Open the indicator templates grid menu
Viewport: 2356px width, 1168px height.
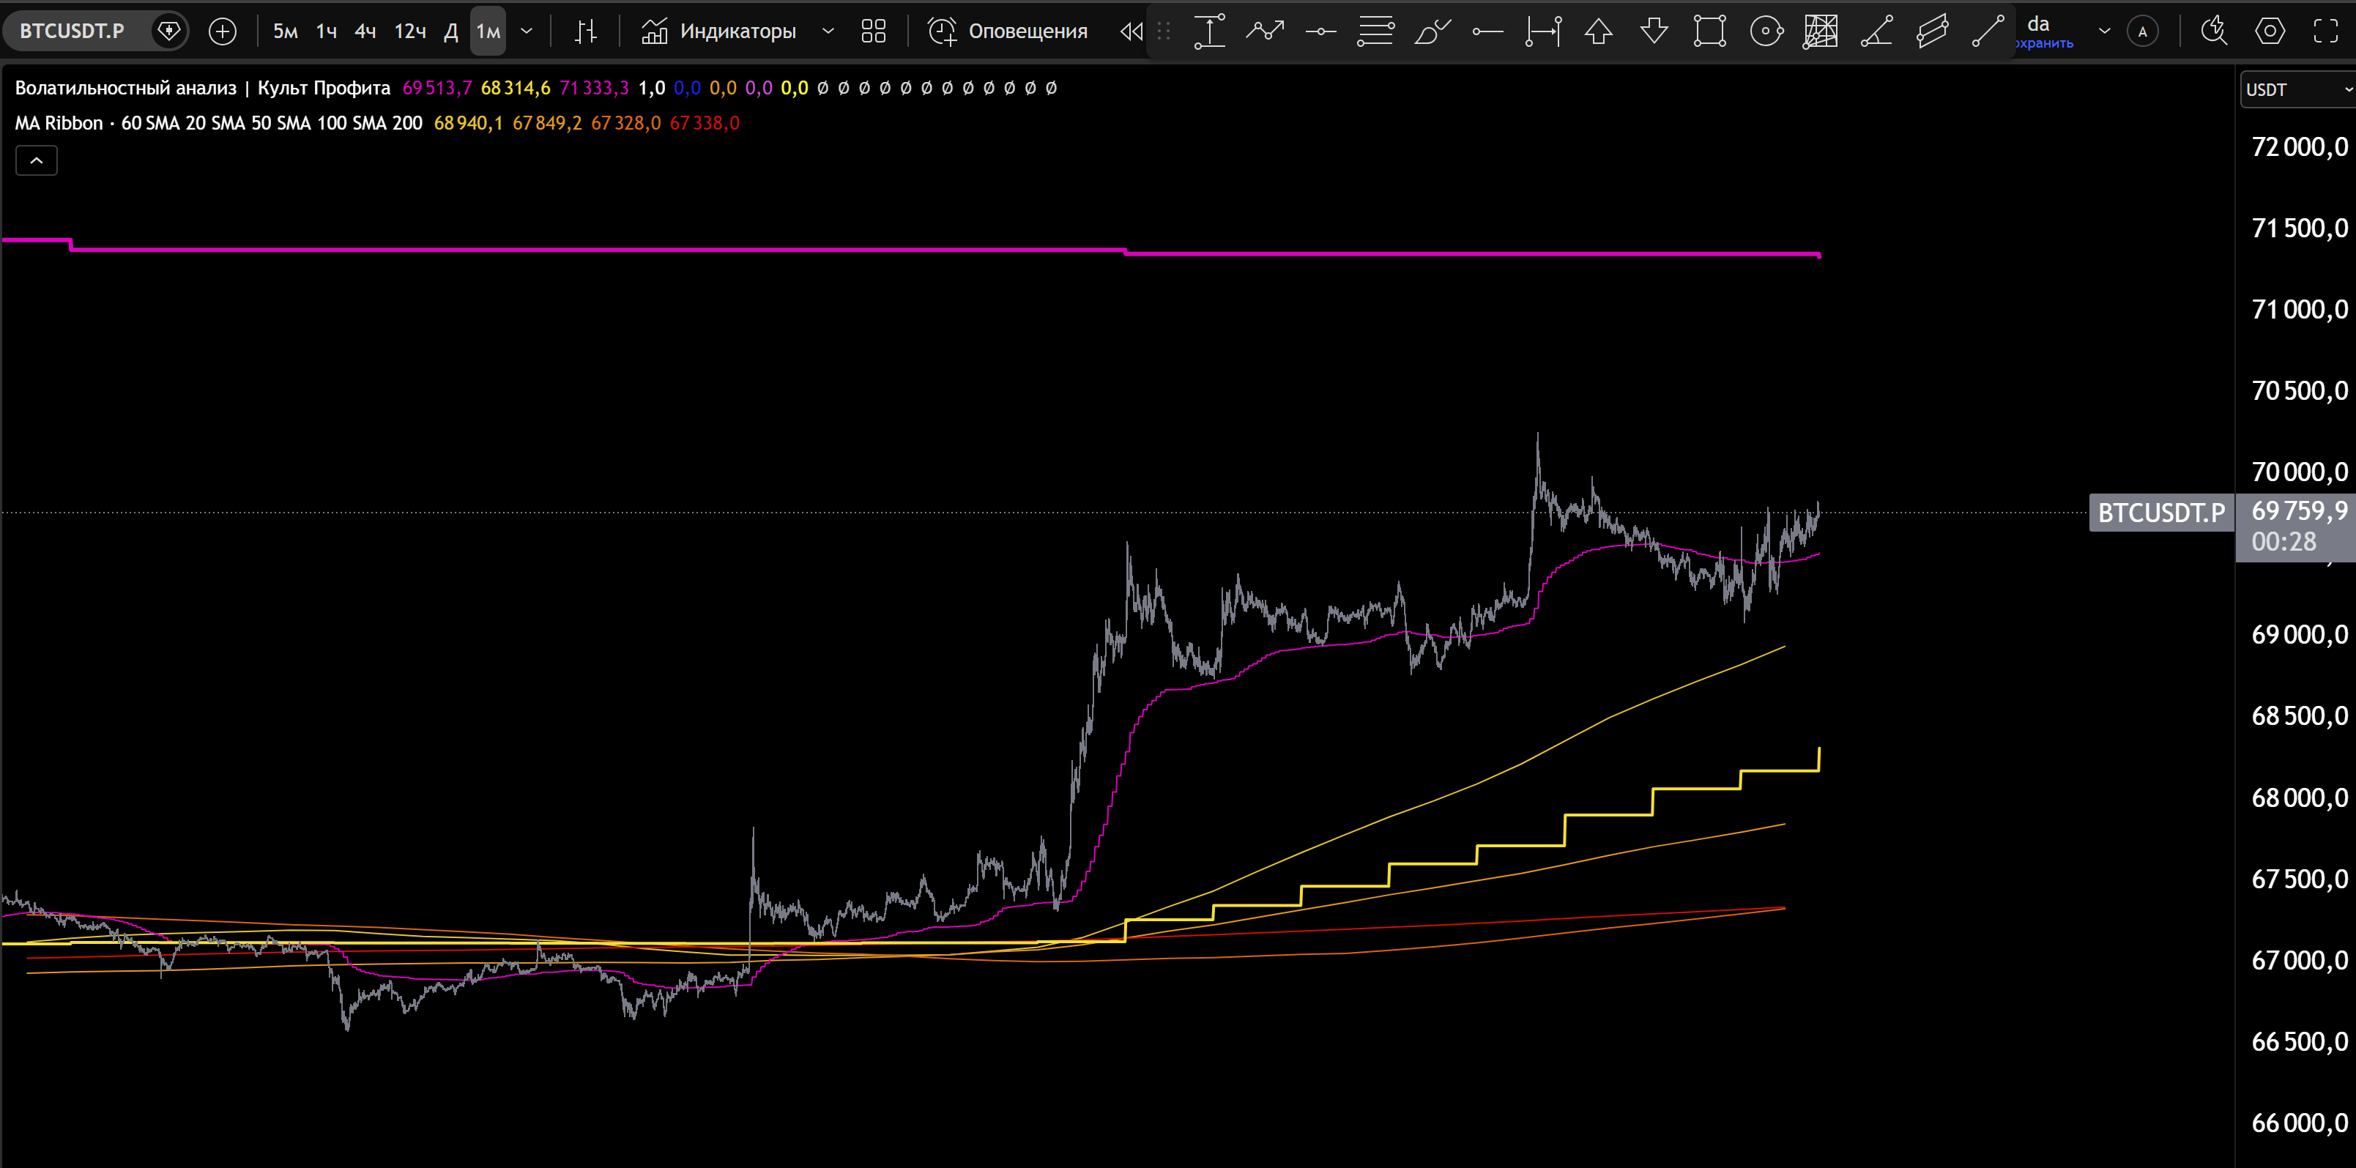point(874,31)
